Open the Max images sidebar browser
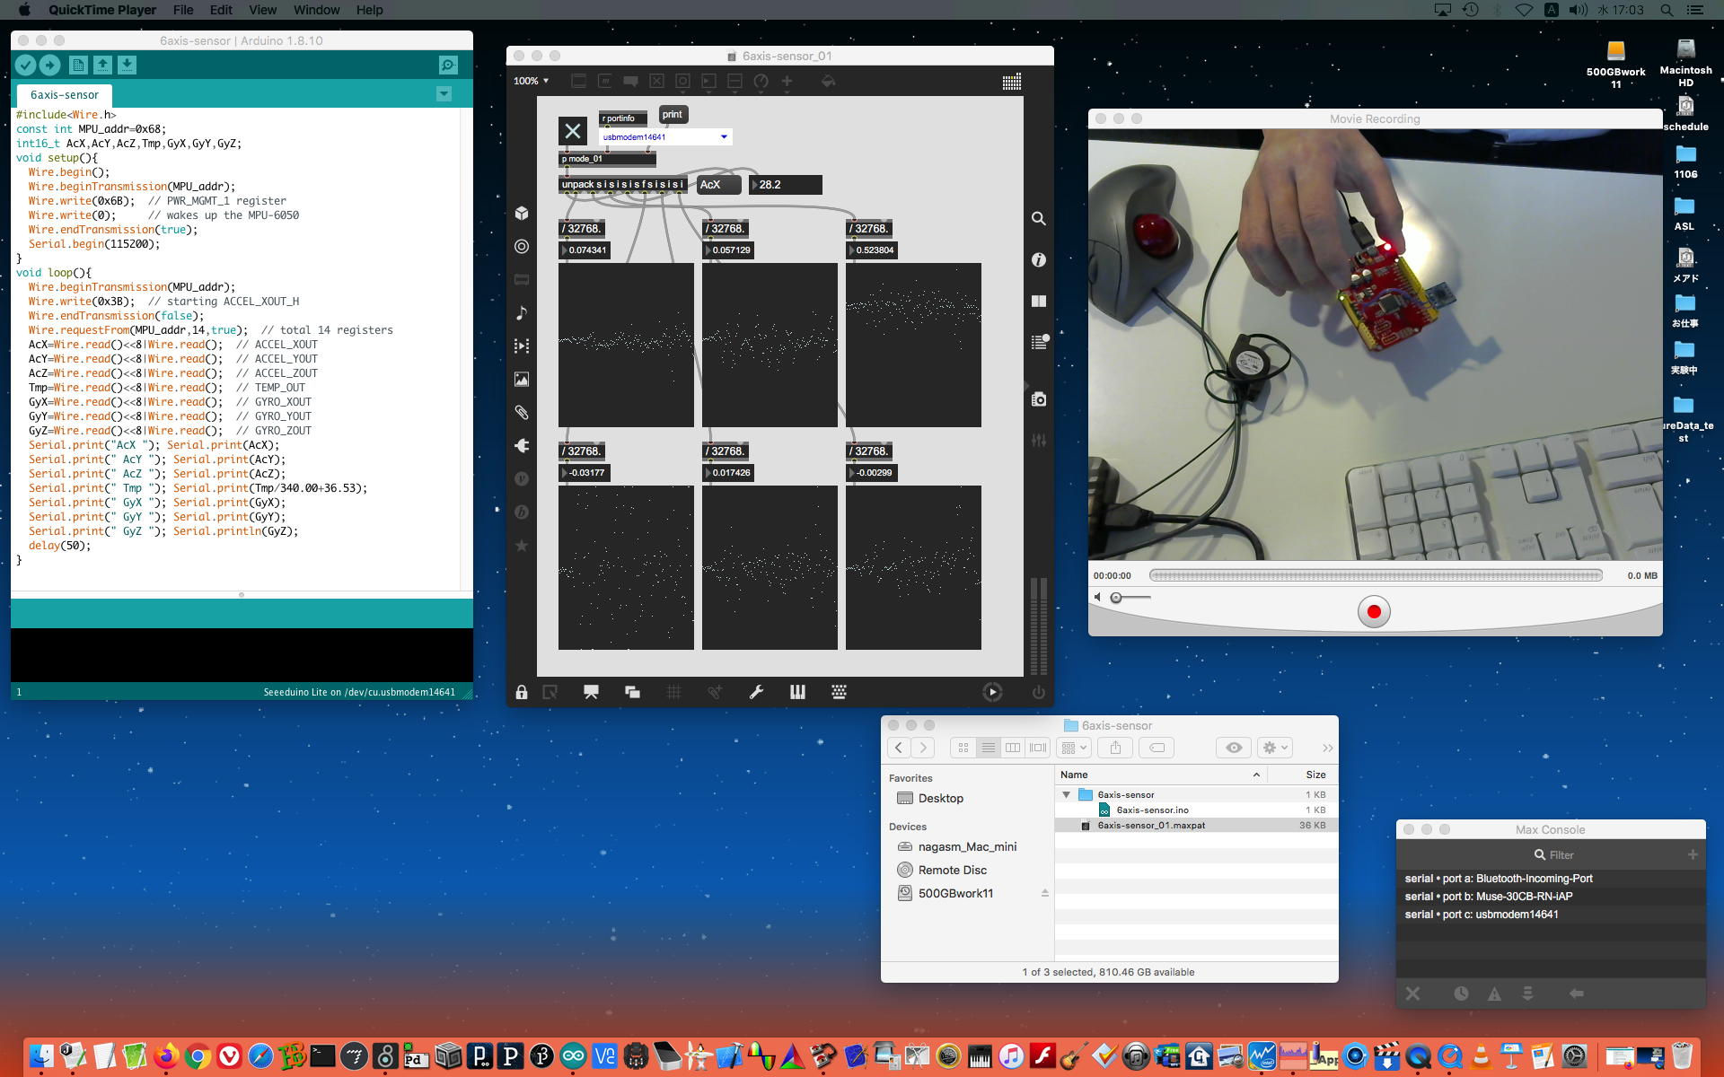 (522, 380)
